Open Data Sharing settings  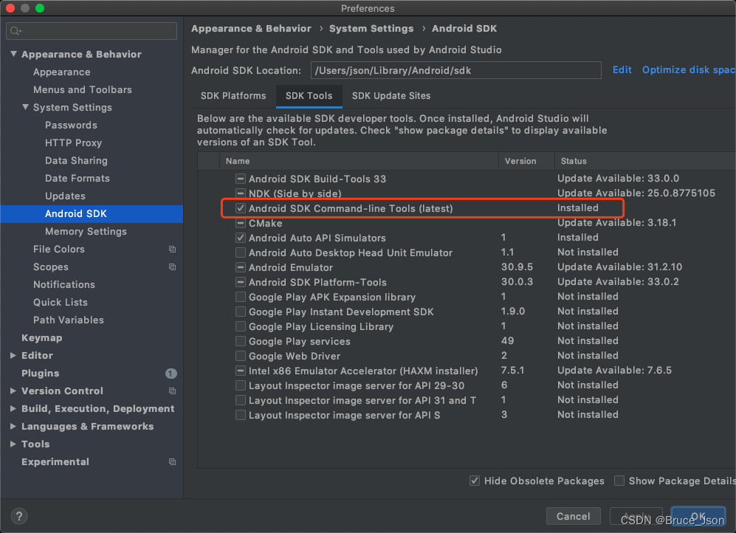(76, 160)
